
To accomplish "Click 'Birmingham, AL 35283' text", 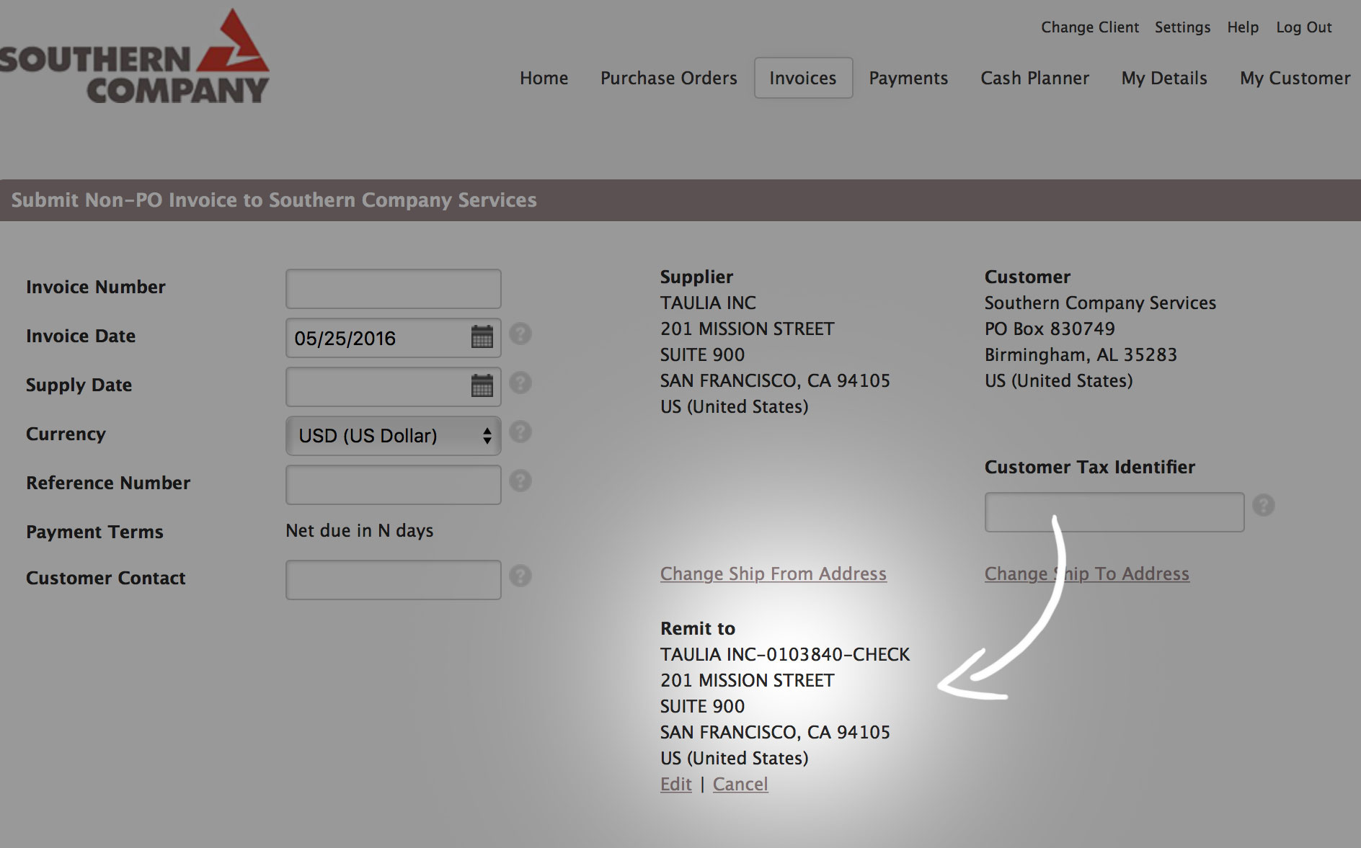I will click(x=1081, y=354).
